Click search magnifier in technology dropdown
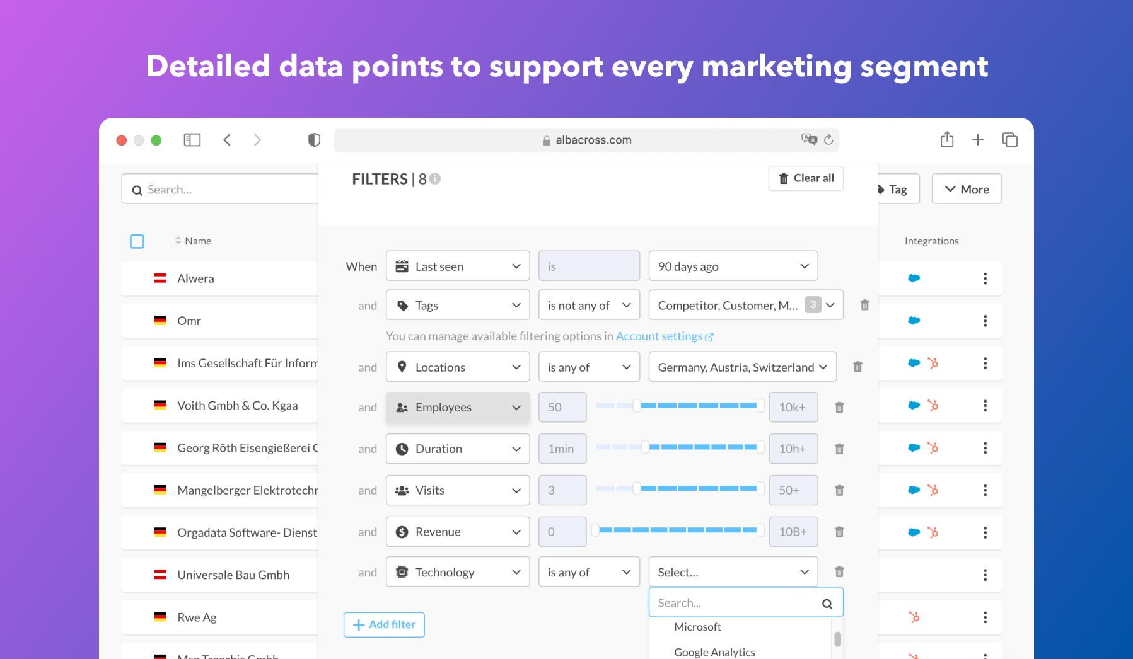1133x659 pixels. coord(827,604)
